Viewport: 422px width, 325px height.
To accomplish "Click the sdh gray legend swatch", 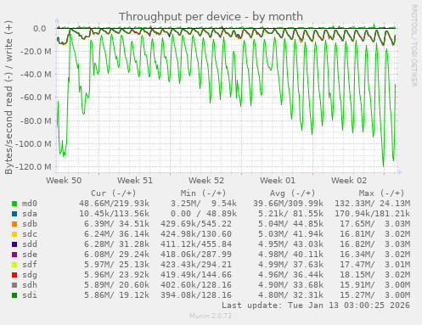I will coord(14,285).
